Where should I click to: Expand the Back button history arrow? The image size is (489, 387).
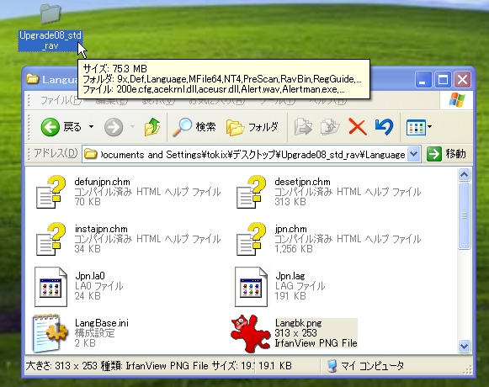[x=91, y=126]
